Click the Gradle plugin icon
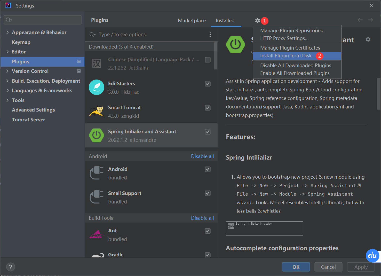Image resolution: width=381 pixels, height=276 pixels. (x=98, y=255)
